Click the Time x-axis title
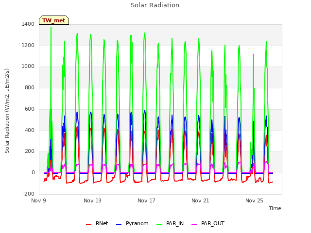 pyautogui.click(x=275, y=208)
